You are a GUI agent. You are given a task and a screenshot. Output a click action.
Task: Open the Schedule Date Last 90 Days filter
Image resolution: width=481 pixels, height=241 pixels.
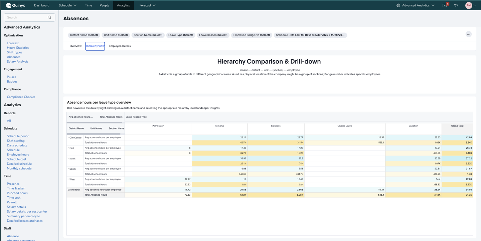(310, 35)
